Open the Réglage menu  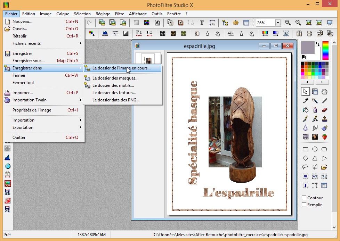tap(103, 14)
